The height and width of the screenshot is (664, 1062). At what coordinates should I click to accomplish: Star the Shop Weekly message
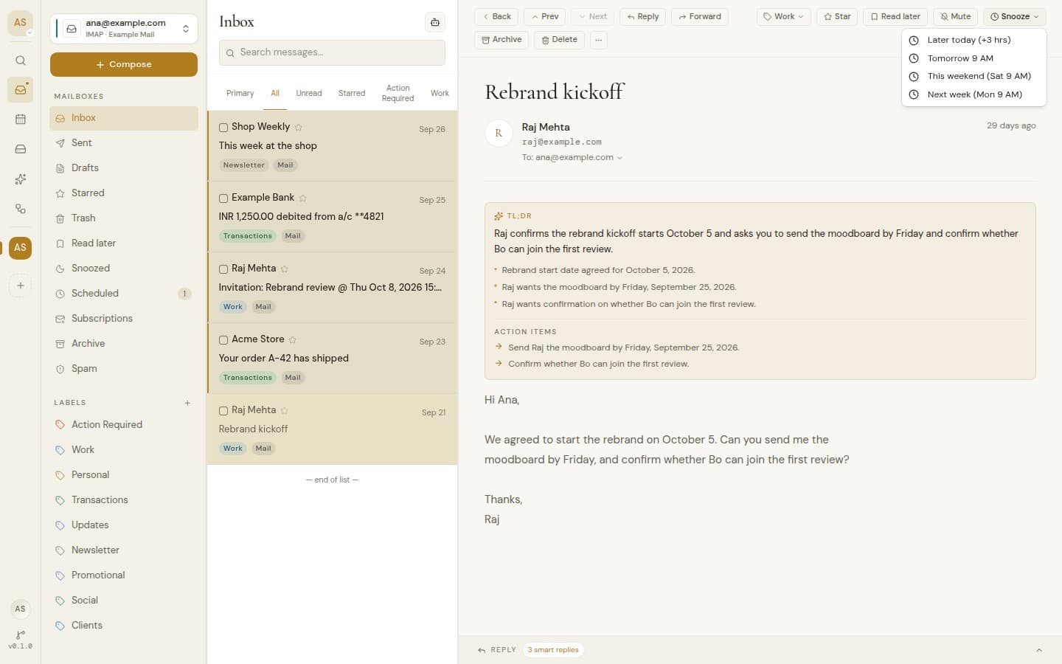tap(299, 128)
